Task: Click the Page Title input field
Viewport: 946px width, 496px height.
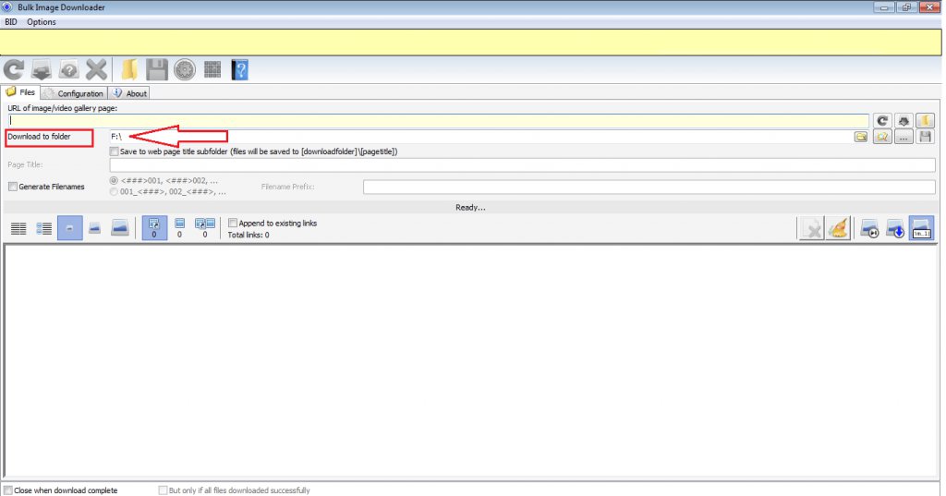Action: click(522, 164)
